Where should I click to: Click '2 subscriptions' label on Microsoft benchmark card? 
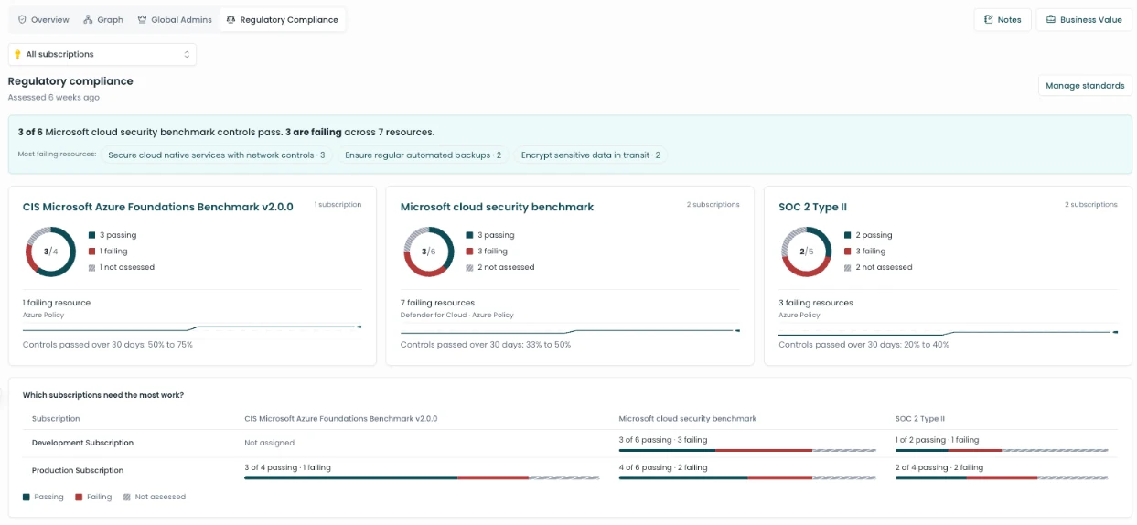pyautogui.click(x=713, y=205)
